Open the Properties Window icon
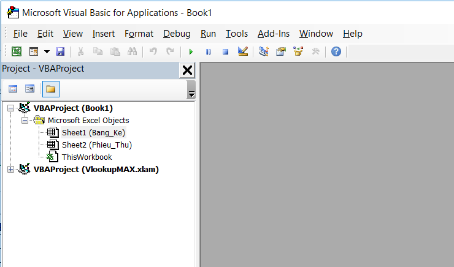 [x=281, y=51]
